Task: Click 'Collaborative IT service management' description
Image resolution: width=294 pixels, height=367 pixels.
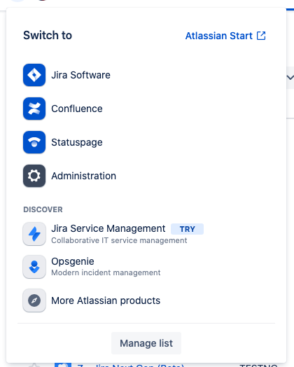Action: [119, 240]
